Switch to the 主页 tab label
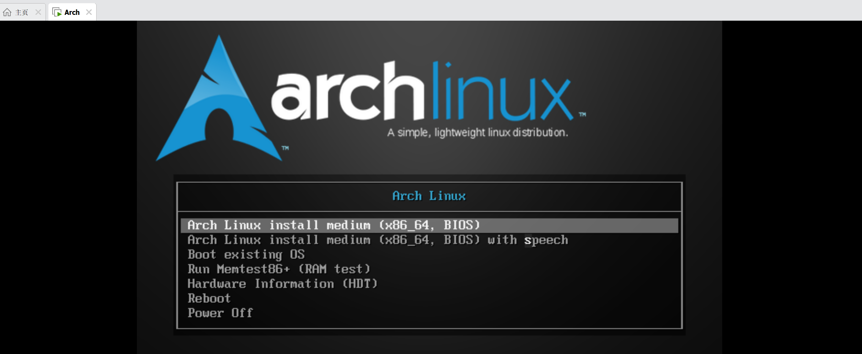The image size is (862, 354). [22, 12]
